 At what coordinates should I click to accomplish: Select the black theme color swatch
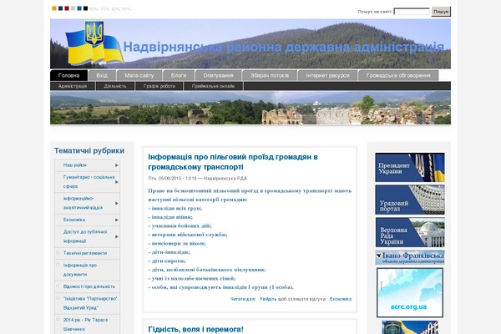pyautogui.click(x=85, y=8)
